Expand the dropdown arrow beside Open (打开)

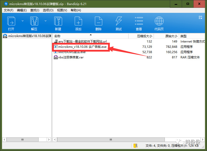pyautogui.click(x=22, y=21)
